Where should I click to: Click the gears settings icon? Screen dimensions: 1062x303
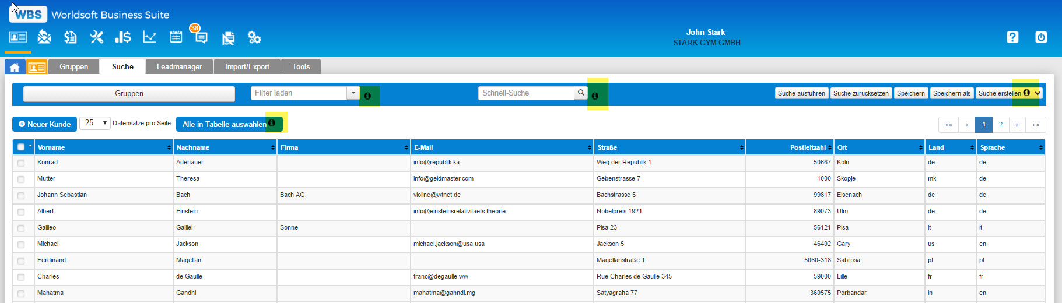pyautogui.click(x=254, y=37)
